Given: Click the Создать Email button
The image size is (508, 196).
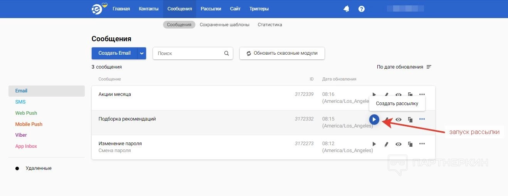Looking at the screenshot, I should pyautogui.click(x=114, y=54).
